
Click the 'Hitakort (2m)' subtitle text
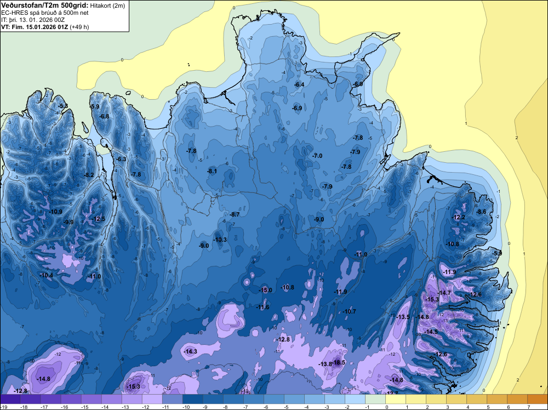point(107,5)
